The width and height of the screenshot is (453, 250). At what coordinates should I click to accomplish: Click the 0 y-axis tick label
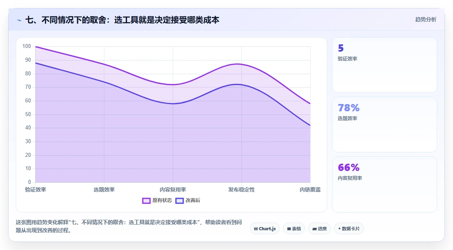click(30, 182)
